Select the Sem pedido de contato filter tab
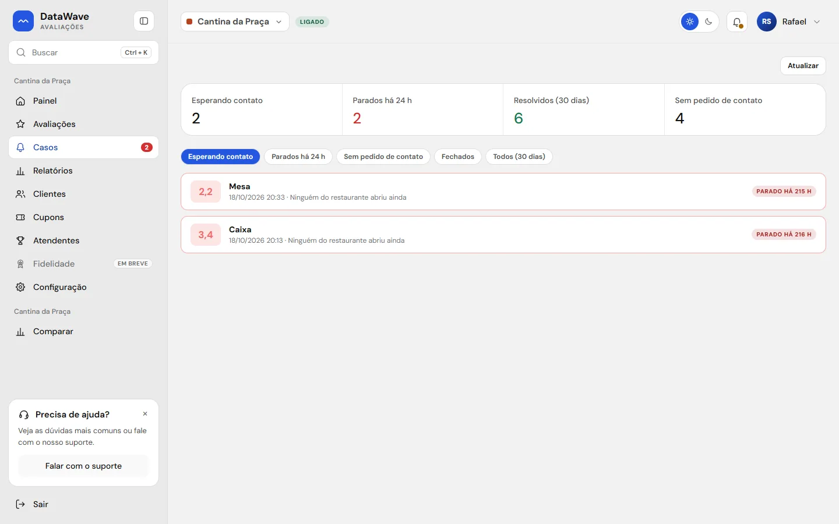839x524 pixels. (x=383, y=157)
